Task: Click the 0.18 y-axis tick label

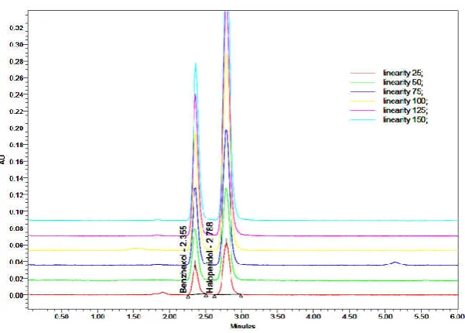Action: click(x=15, y=145)
